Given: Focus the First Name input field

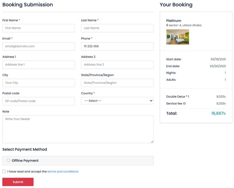Looking at the screenshot, I should tap(39, 28).
